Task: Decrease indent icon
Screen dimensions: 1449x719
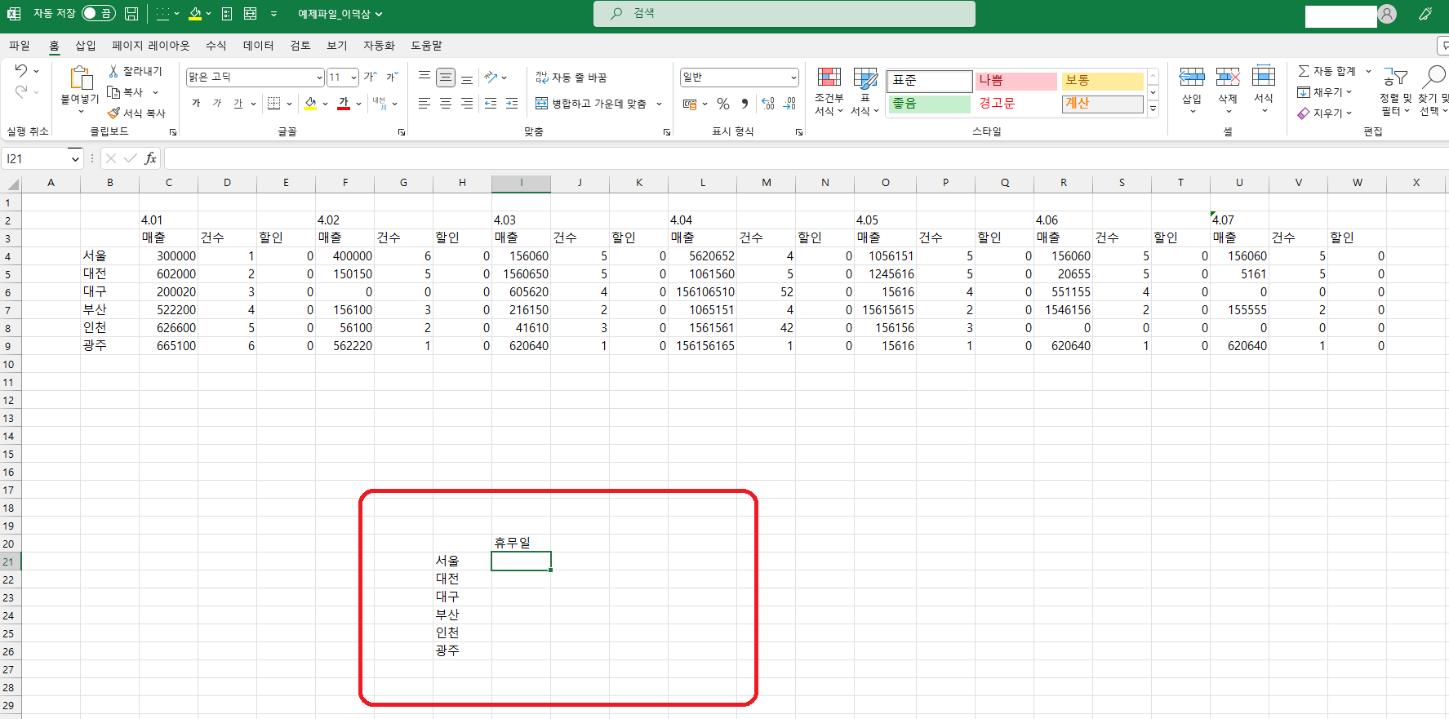Action: click(491, 103)
